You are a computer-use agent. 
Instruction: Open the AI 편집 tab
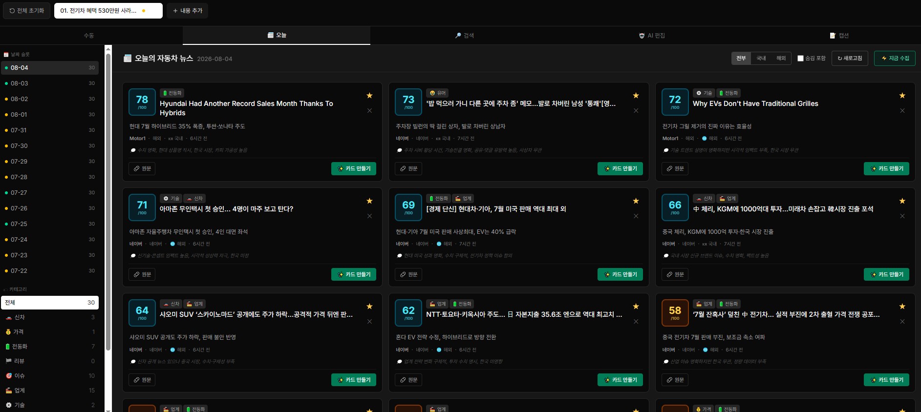point(652,36)
